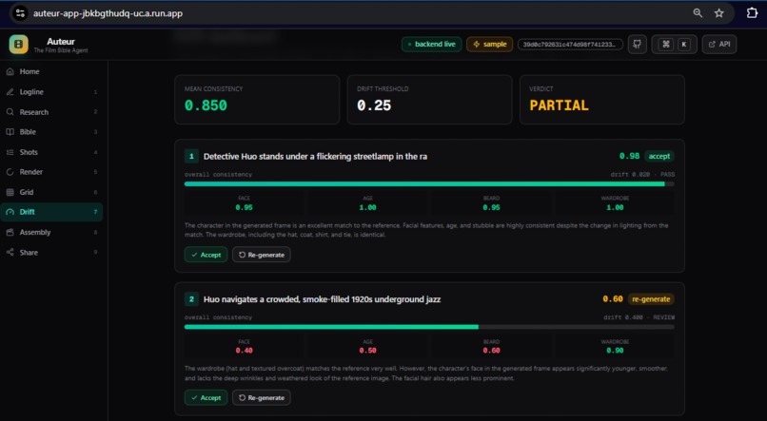The width and height of the screenshot is (767, 421).
Task: Click shot 2 overall consistency bar
Action: 429,327
